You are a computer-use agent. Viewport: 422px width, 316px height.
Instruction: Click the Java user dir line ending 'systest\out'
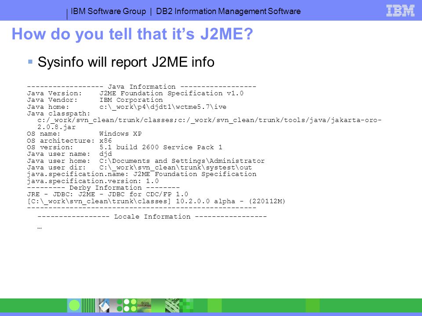point(139,167)
